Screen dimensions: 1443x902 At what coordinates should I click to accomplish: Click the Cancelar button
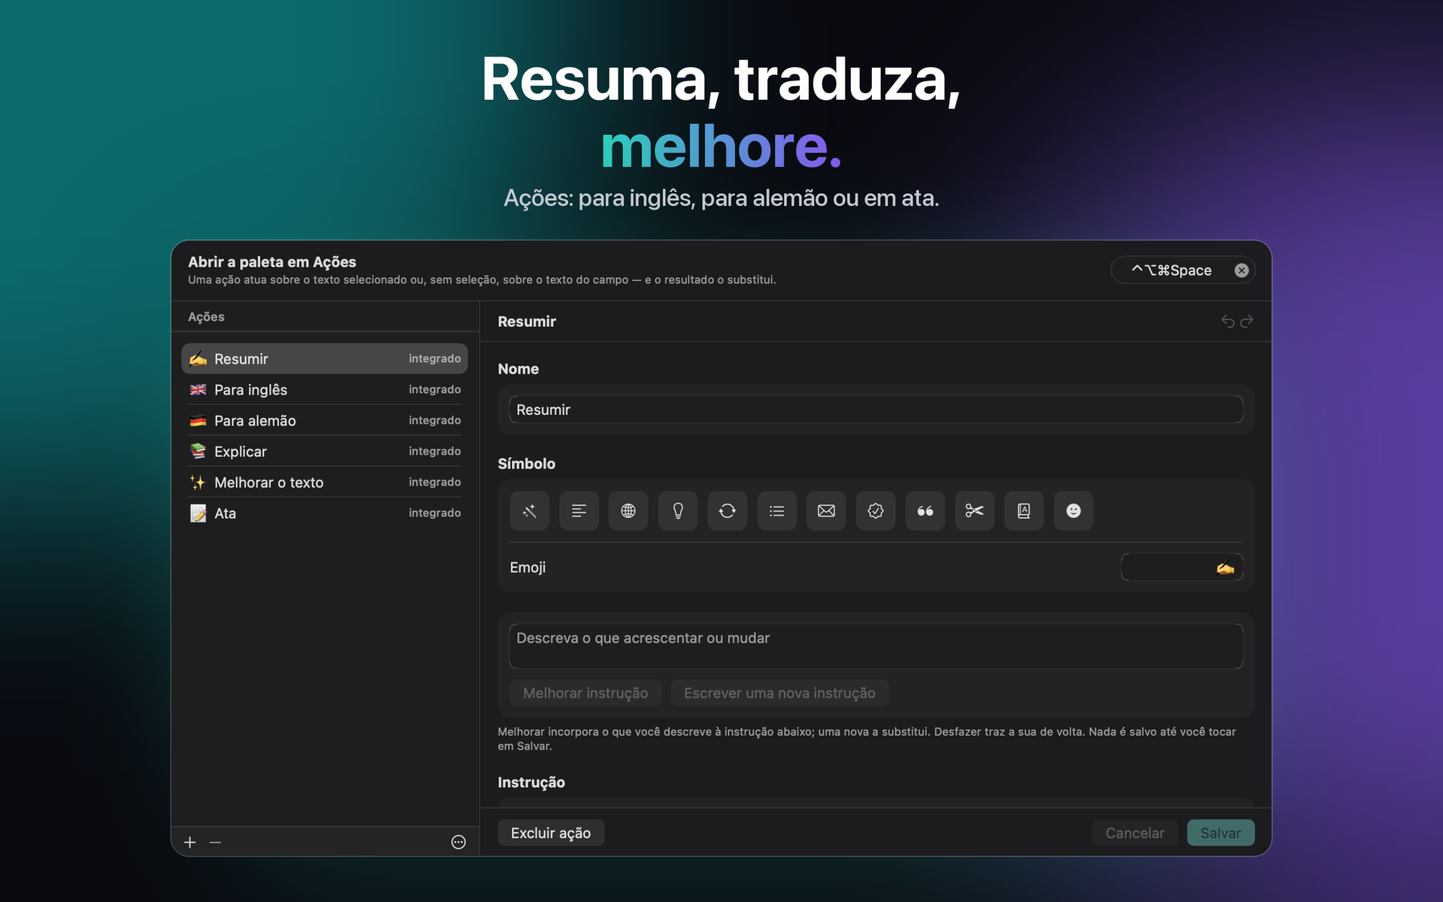[x=1135, y=833]
